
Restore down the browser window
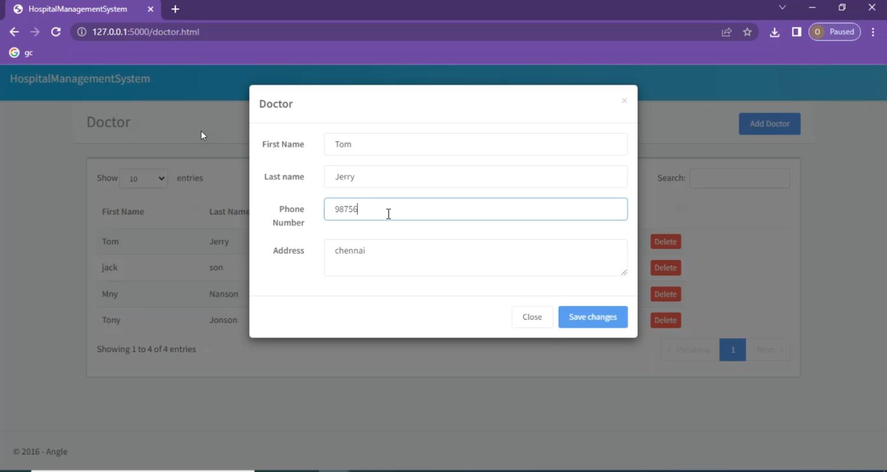pos(842,8)
